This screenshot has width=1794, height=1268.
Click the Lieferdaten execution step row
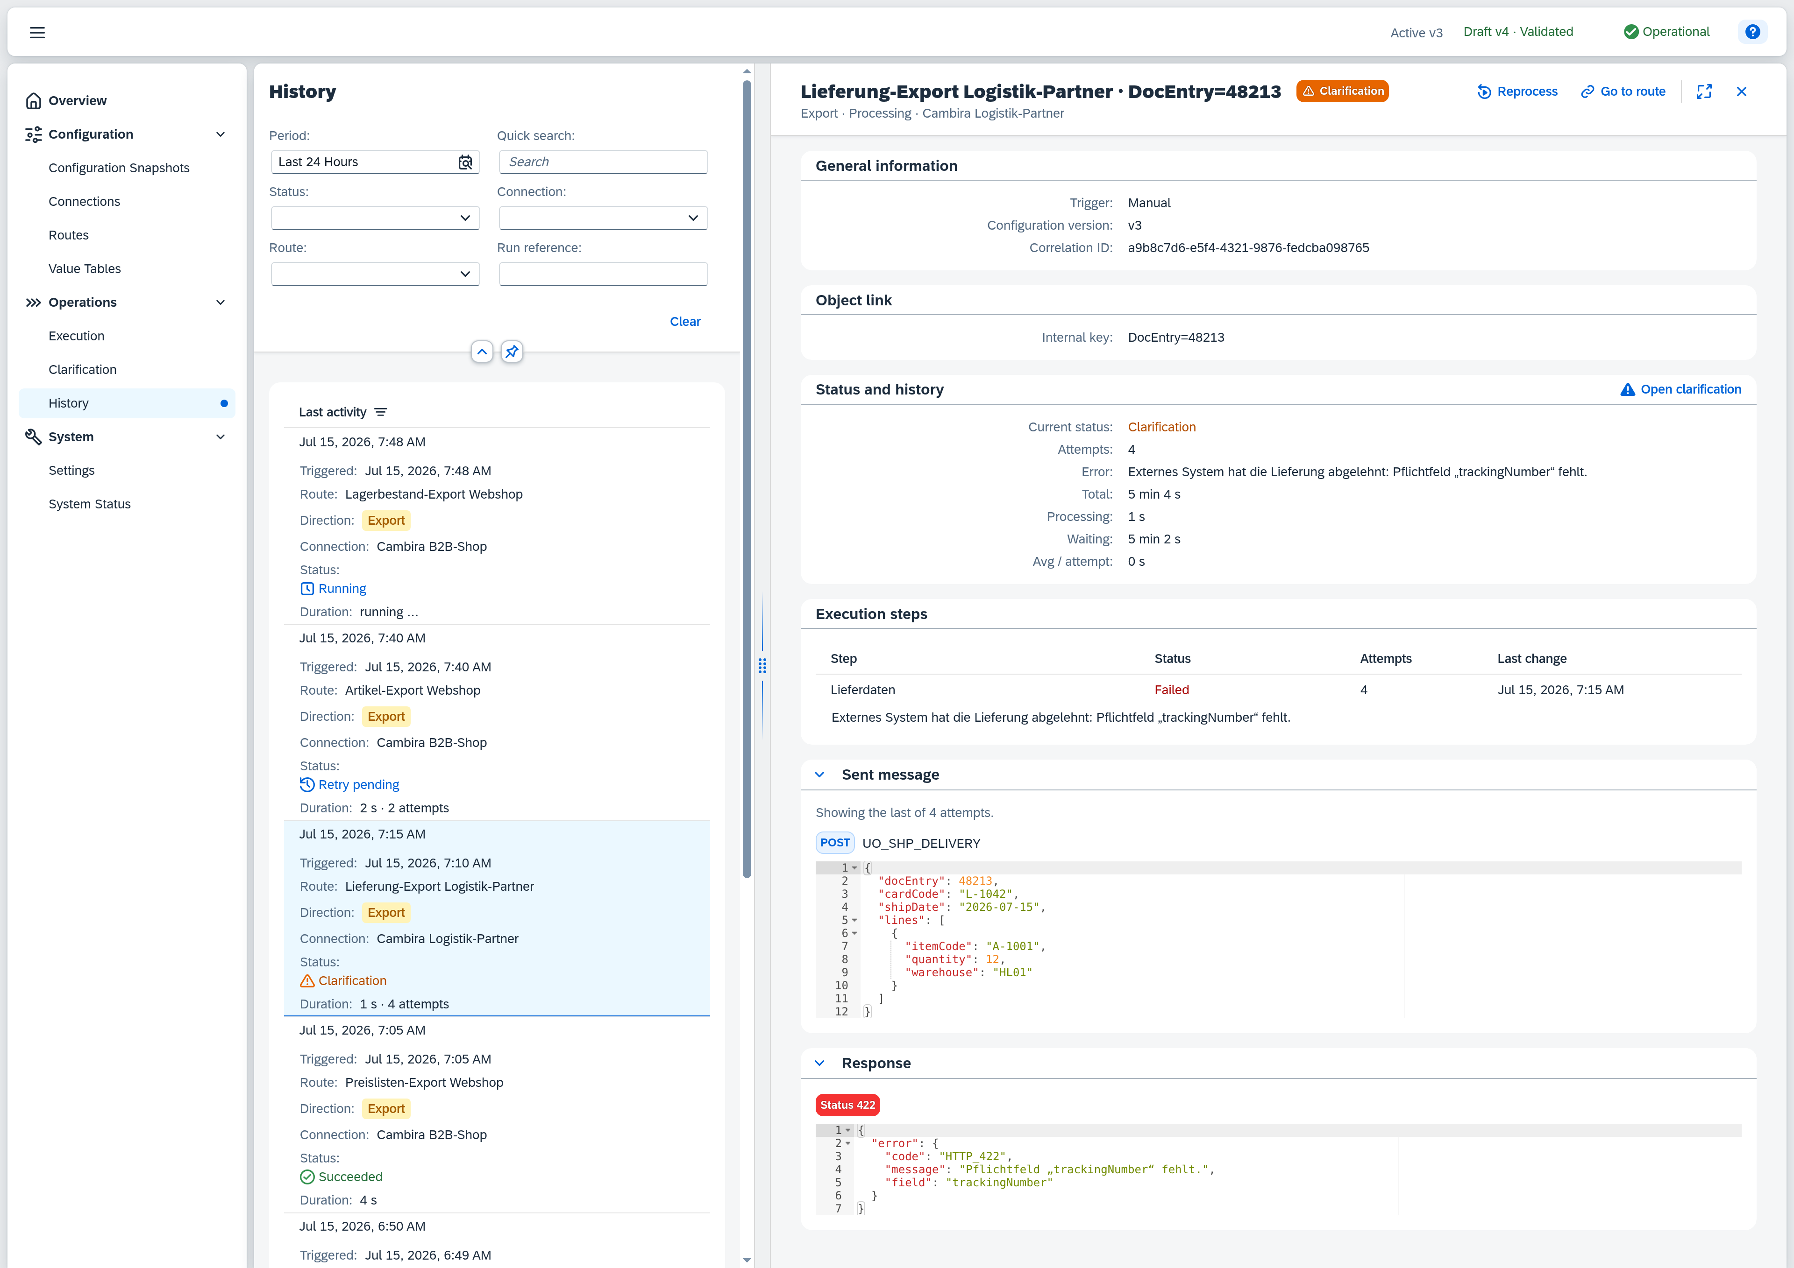(x=1278, y=690)
